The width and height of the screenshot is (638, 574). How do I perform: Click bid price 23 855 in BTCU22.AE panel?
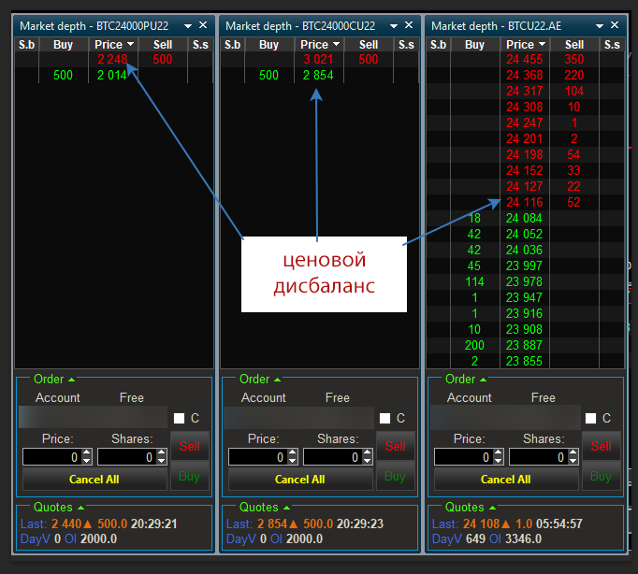pos(524,361)
